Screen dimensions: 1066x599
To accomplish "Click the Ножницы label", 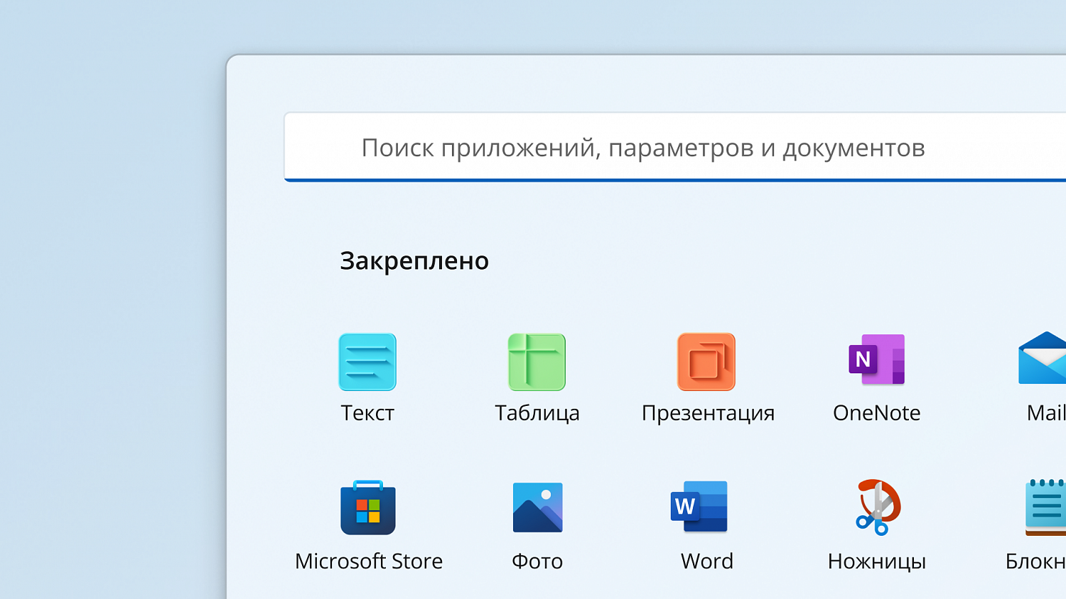I will tap(877, 561).
